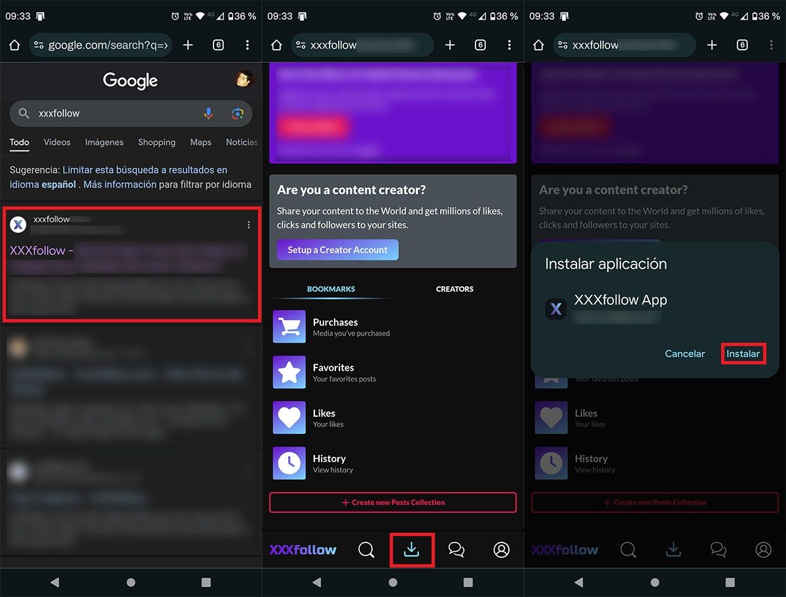This screenshot has height=597, width=786.
Task: Open the browser three-dot menu
Action: point(247,45)
